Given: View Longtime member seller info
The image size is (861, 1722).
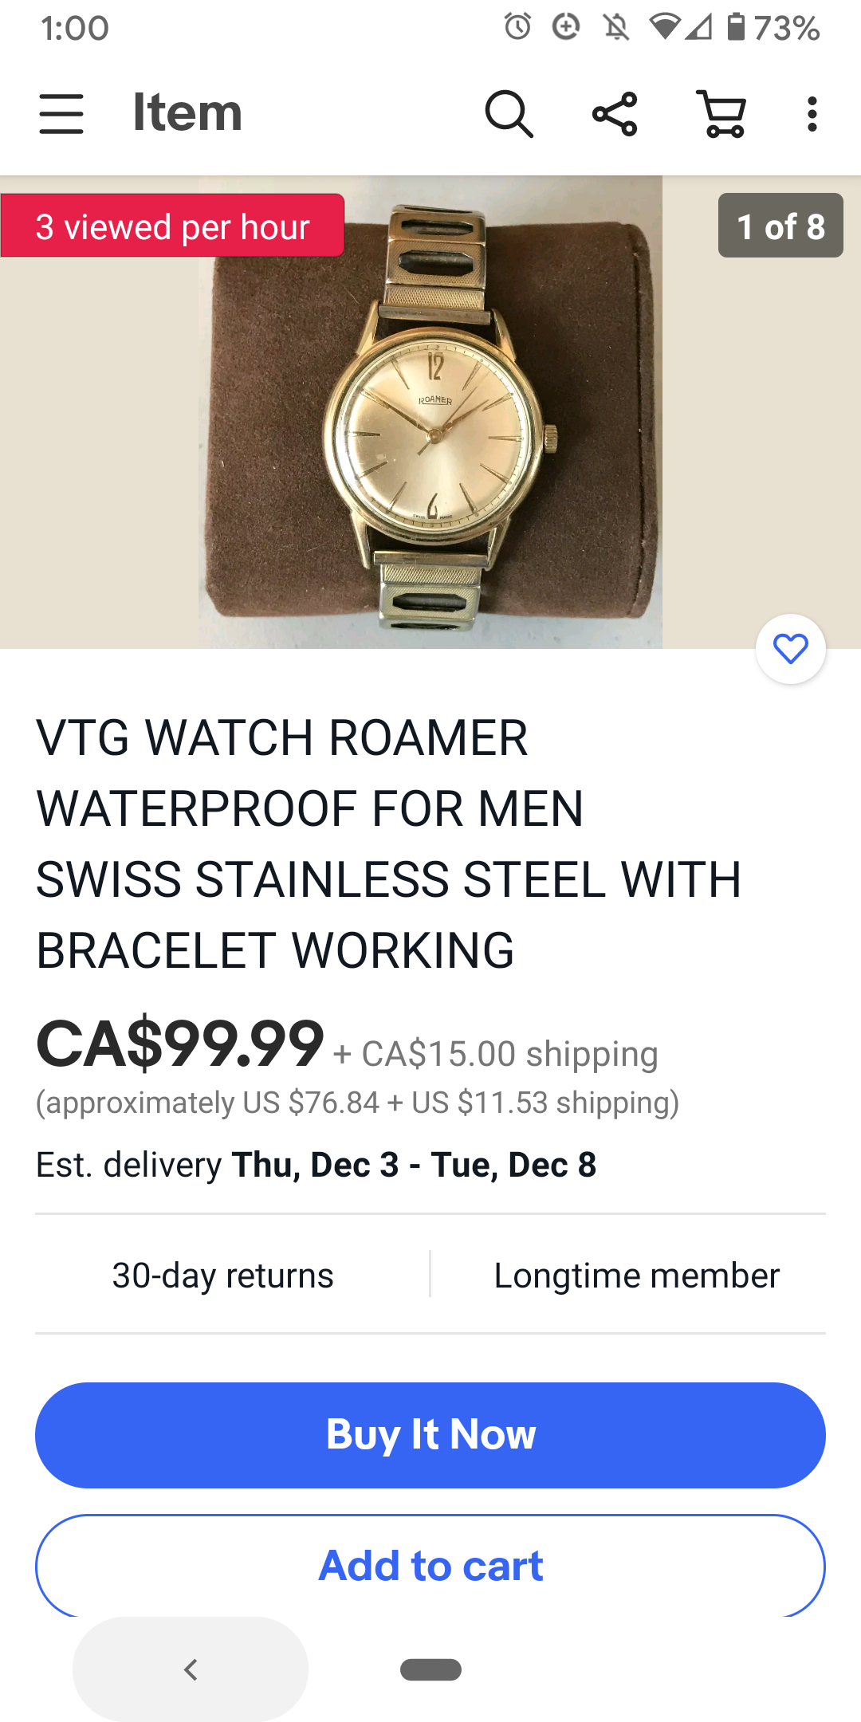Looking at the screenshot, I should [636, 1275].
